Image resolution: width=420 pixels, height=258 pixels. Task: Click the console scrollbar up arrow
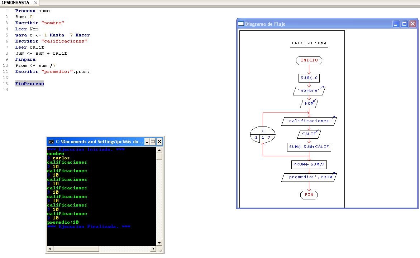coord(159,149)
